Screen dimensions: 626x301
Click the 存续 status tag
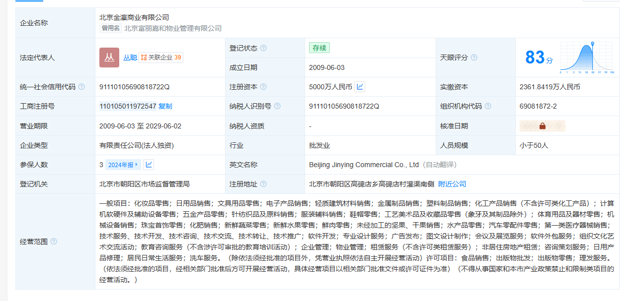[x=319, y=48]
